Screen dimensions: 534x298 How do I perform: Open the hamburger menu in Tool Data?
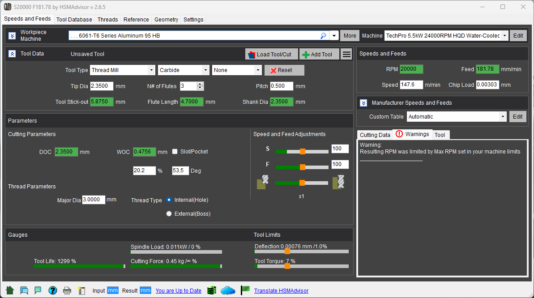tap(346, 54)
